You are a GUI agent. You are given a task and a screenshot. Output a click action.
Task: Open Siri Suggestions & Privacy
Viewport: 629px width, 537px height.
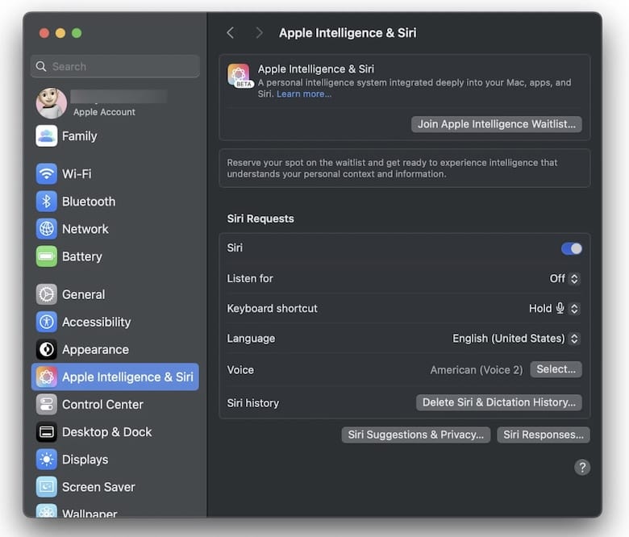click(416, 435)
